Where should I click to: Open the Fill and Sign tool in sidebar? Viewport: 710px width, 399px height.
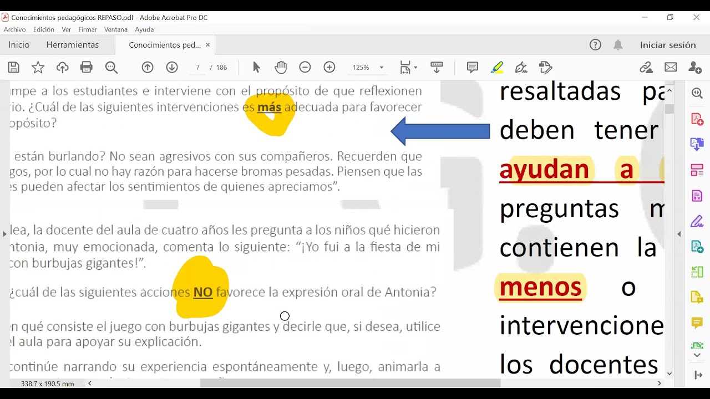pyautogui.click(x=697, y=221)
